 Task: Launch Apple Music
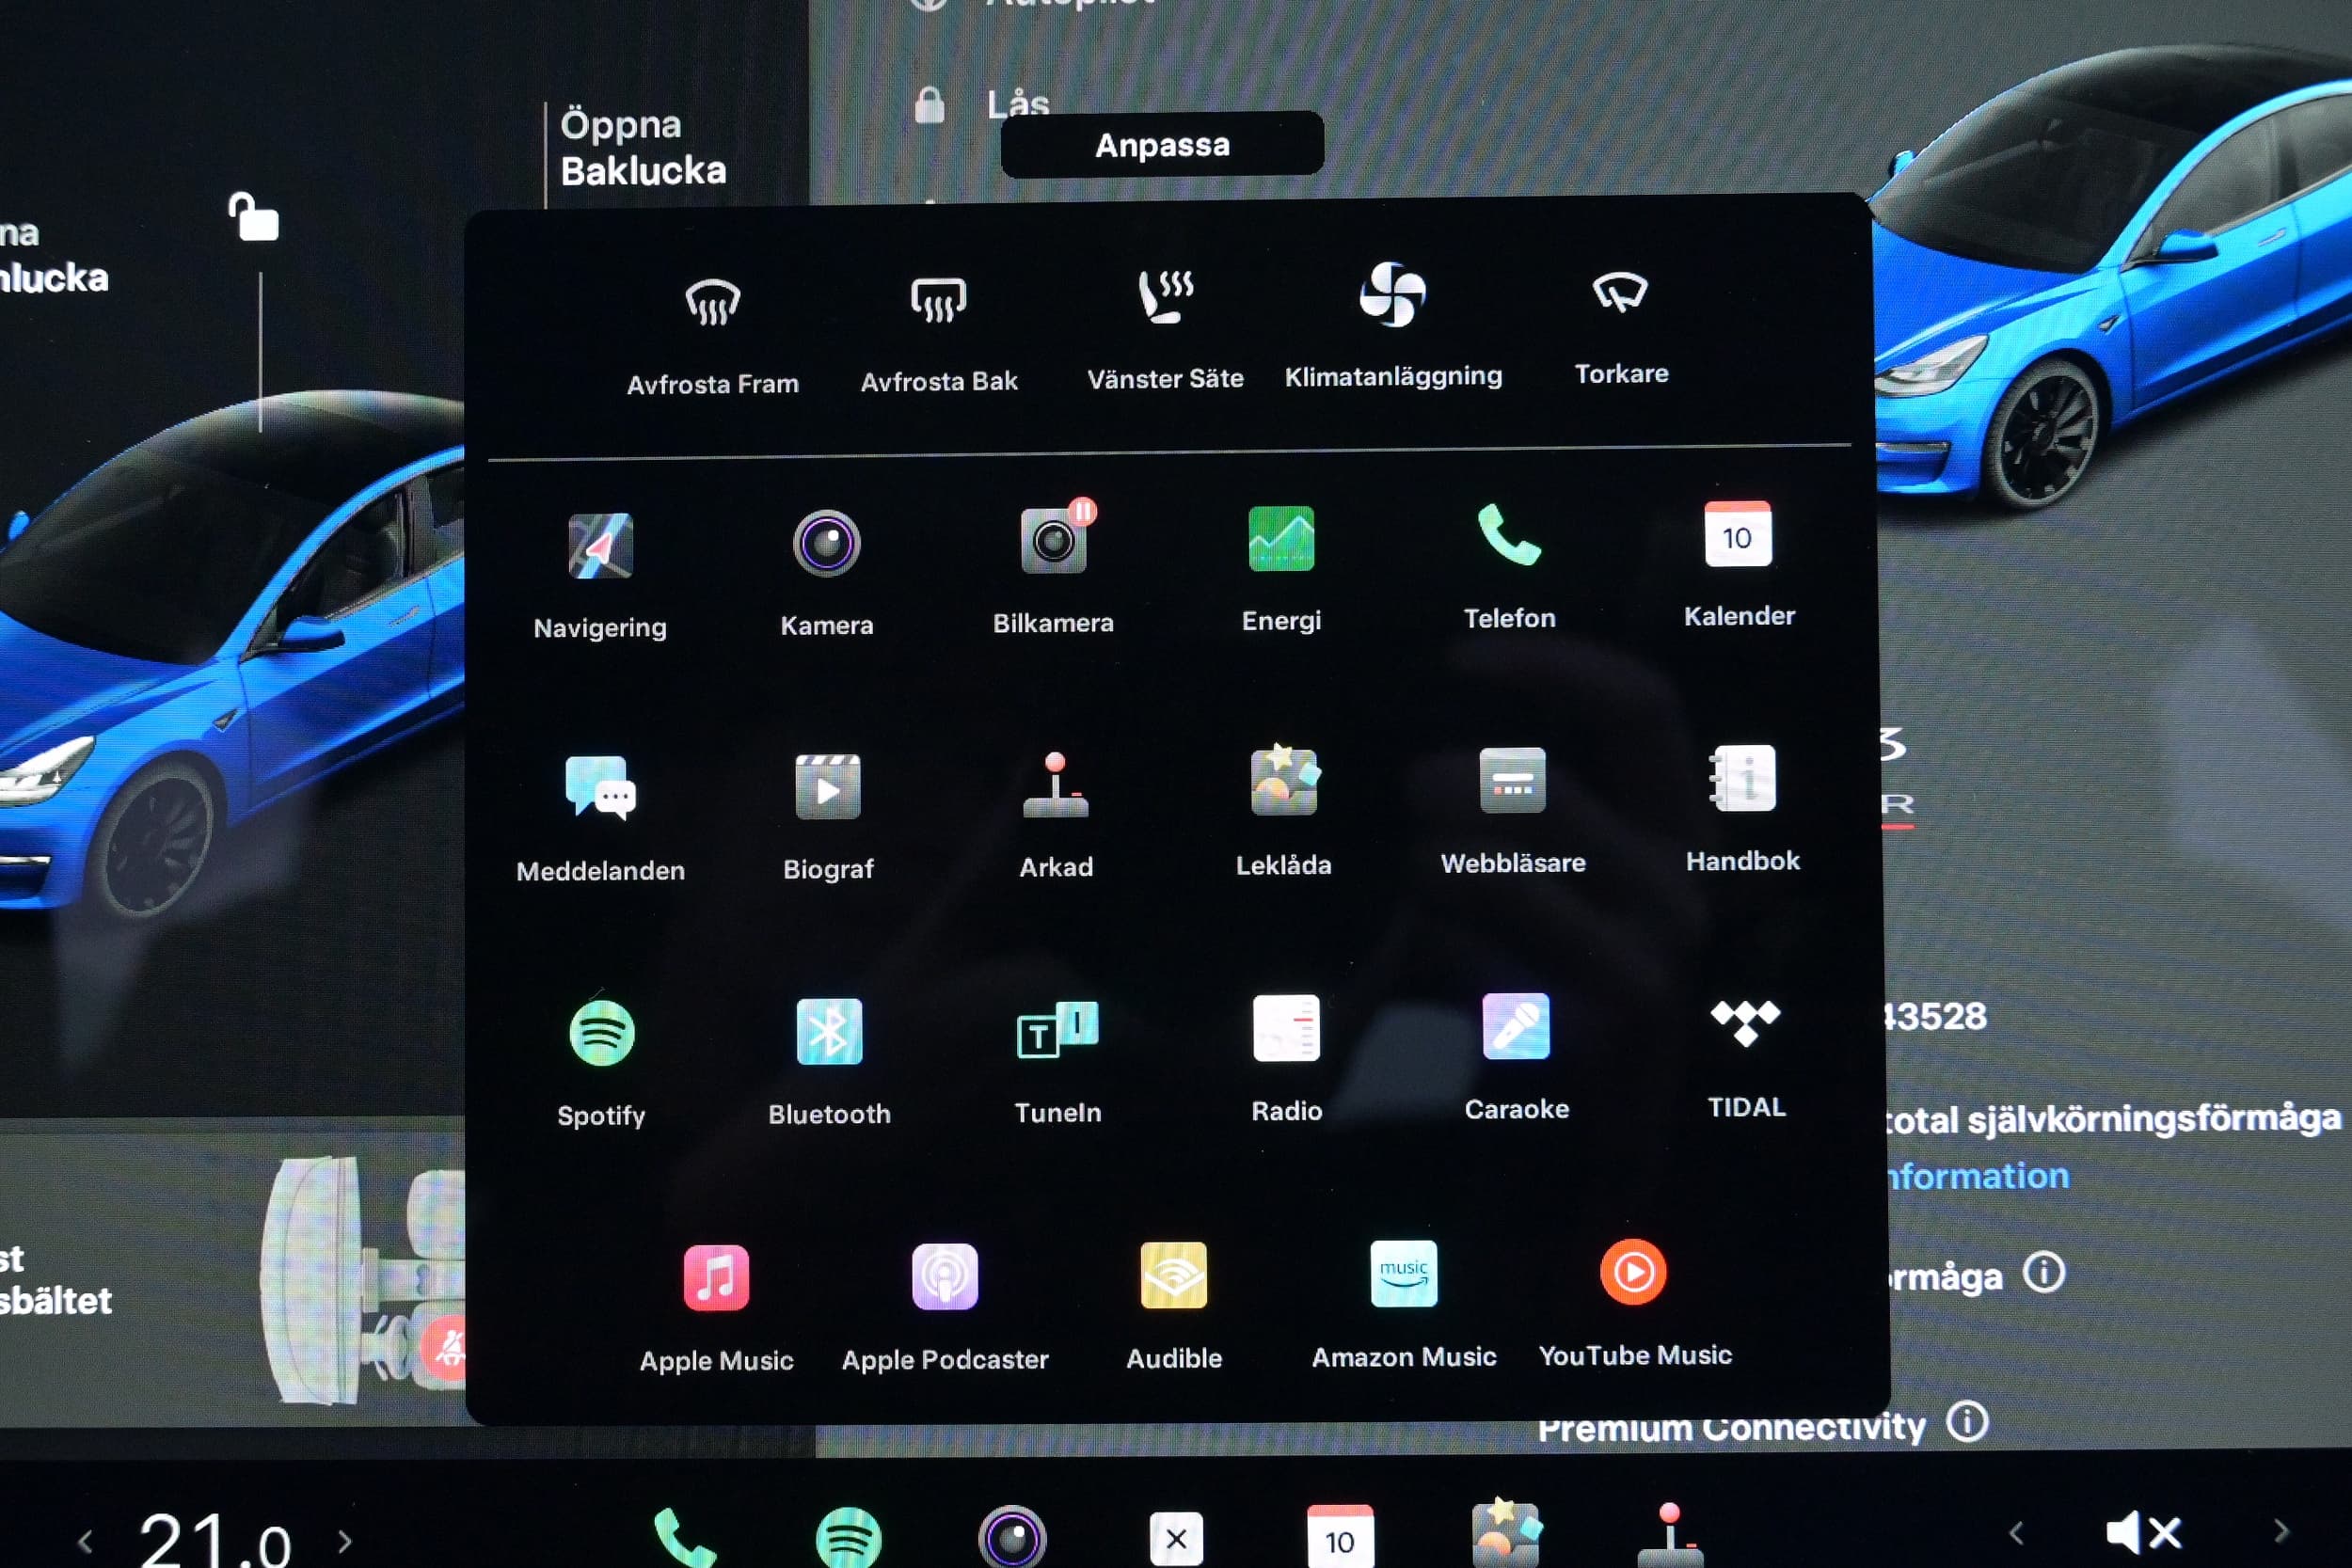point(716,1278)
